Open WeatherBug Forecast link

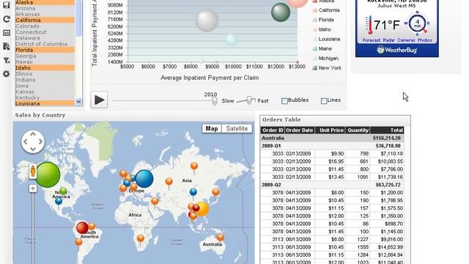pyautogui.click(x=372, y=40)
